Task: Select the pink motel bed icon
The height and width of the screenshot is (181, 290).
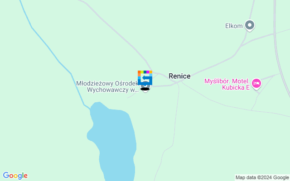Action: coord(256,84)
